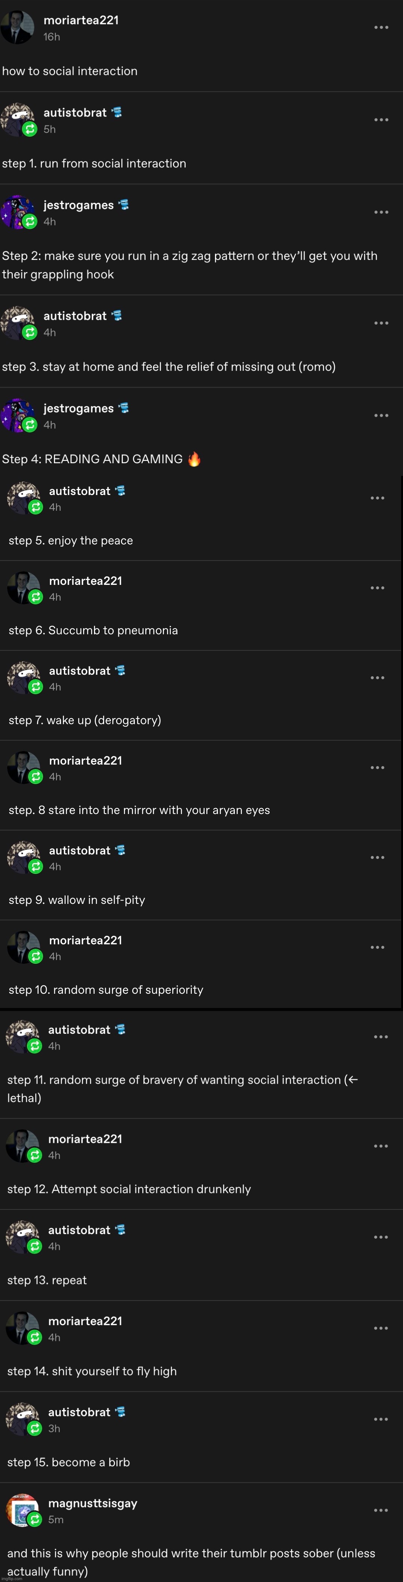The image size is (403, 1582).
Task: Open the options menu on "how to social interaction" post
Action: coord(381,28)
